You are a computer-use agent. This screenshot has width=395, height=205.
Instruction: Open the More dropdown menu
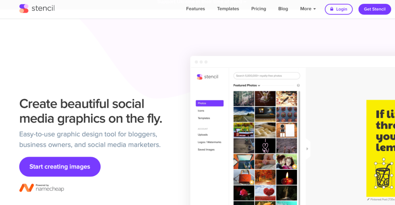point(308,9)
